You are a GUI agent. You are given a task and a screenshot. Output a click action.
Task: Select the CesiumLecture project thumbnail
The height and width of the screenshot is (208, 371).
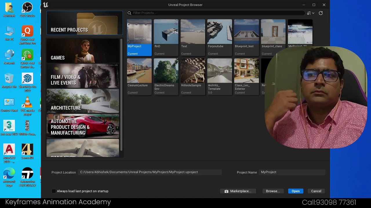point(139,77)
